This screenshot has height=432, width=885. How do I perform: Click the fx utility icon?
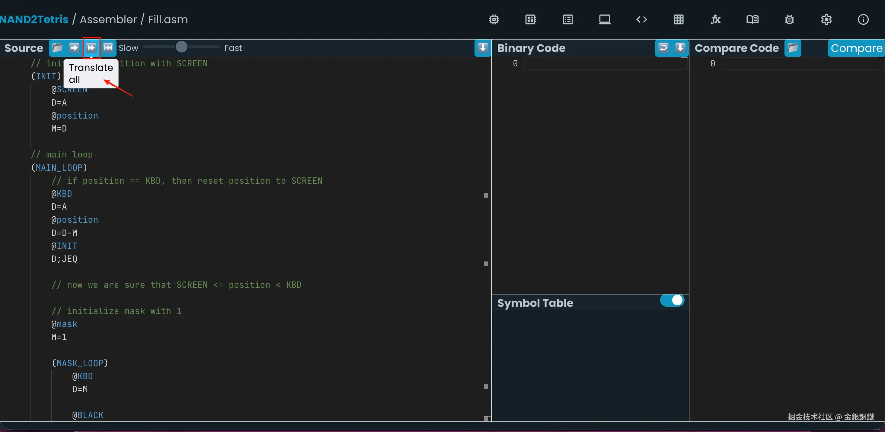tap(715, 20)
